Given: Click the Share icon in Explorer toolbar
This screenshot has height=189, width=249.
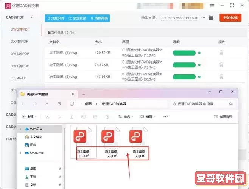Looking at the screenshot, I should [x=95, y=117].
